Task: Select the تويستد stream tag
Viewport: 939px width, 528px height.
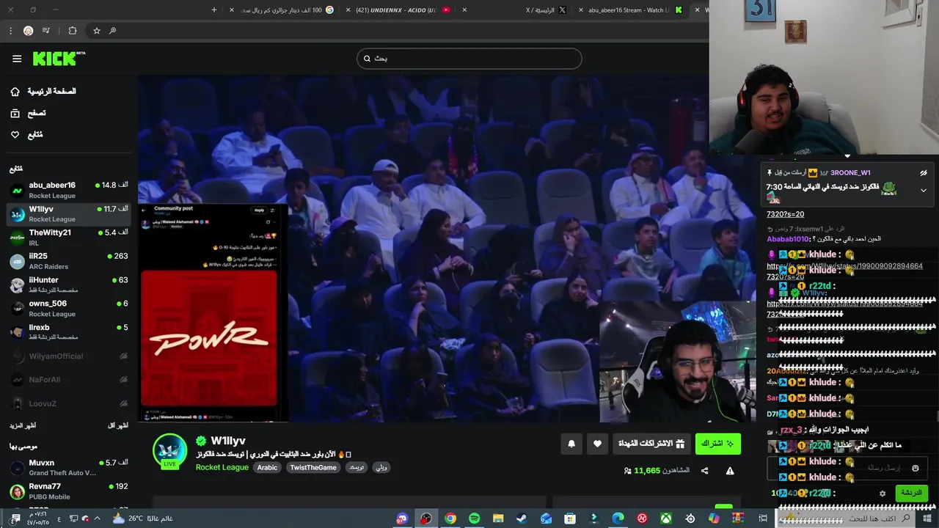Action: 357,468
